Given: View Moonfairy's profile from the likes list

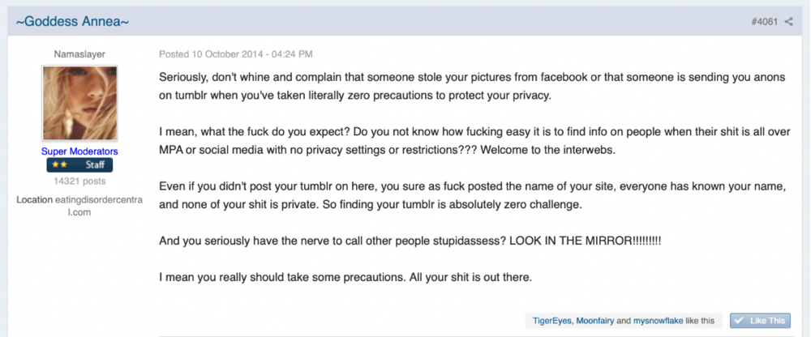Looking at the screenshot, I should coord(595,321).
